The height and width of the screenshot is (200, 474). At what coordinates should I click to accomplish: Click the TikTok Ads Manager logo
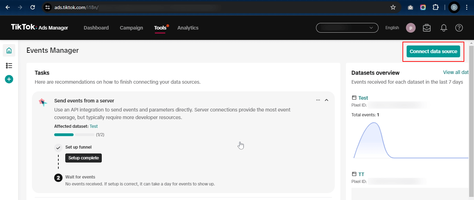[x=39, y=27]
